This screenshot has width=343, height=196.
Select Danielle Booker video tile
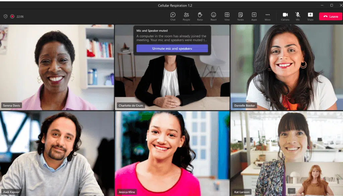point(287,67)
